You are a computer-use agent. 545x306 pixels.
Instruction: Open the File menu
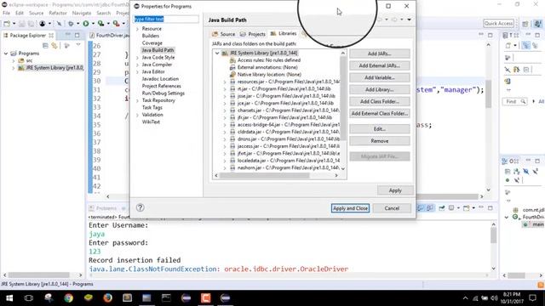point(6,13)
